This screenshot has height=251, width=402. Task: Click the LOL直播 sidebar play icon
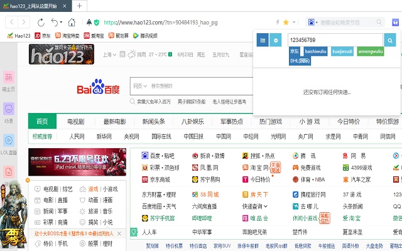point(8,140)
